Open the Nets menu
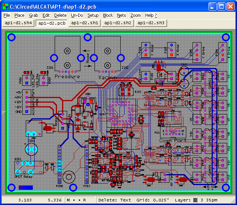The image size is (237, 205). 121,15
